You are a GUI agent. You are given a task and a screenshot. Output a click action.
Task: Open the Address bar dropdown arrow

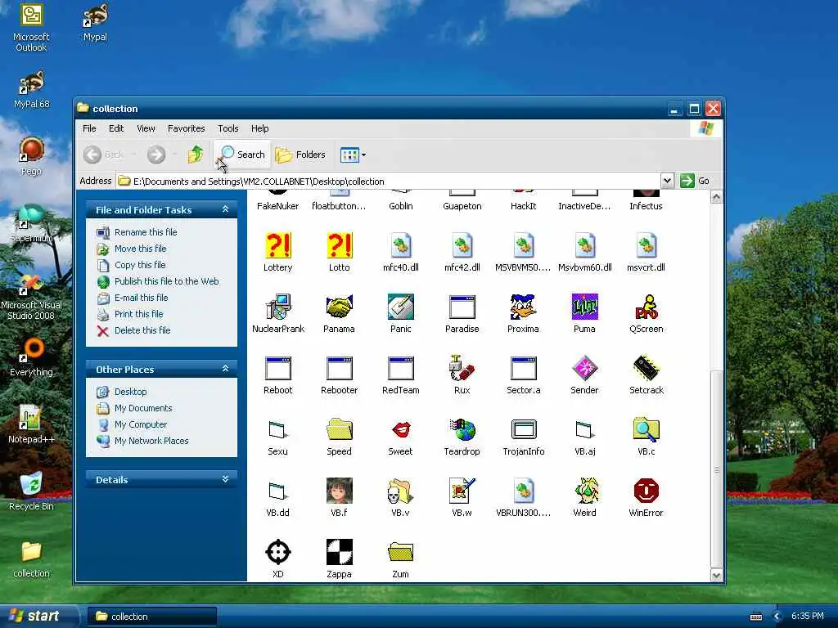[x=667, y=181]
